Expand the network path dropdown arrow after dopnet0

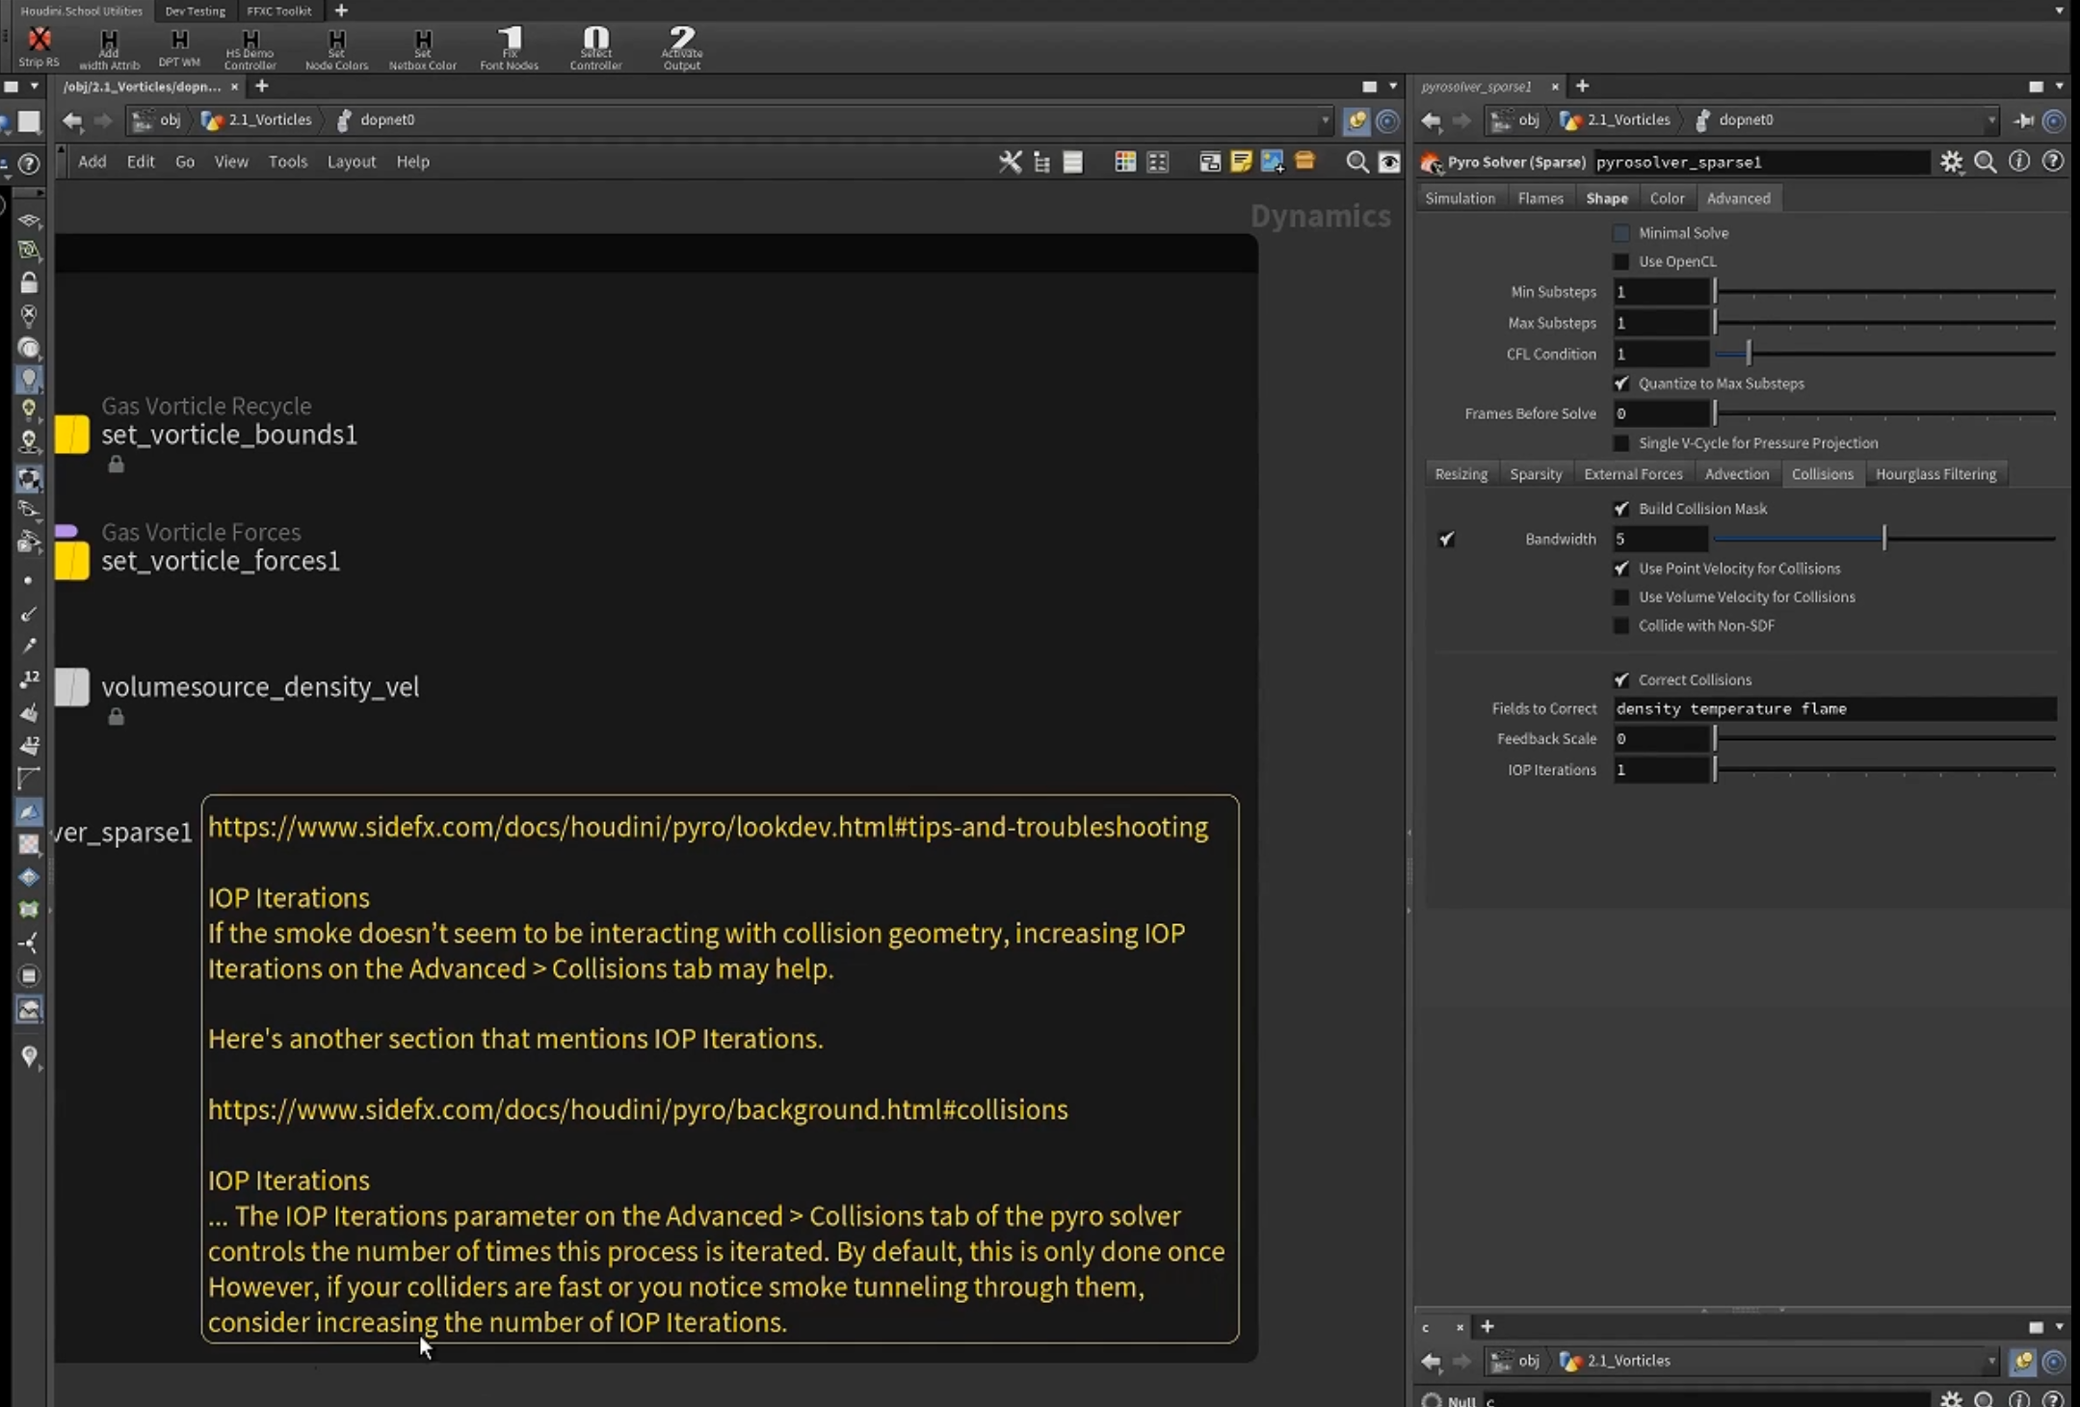tap(1326, 120)
